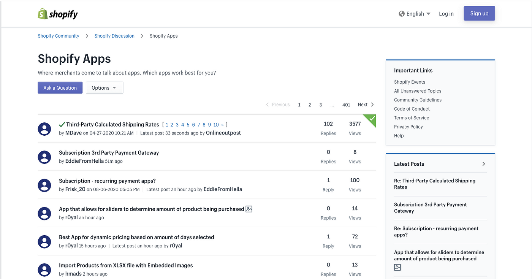Screen dimensions: 532x279
Task: Click green solved corner badge
Action: click(371, 119)
